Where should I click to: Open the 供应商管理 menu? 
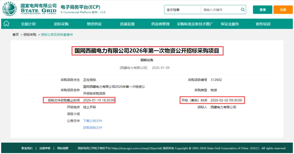pos(160,24)
